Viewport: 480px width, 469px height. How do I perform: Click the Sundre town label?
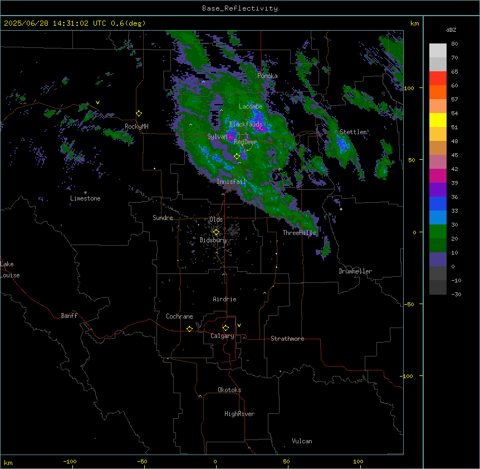coord(163,218)
